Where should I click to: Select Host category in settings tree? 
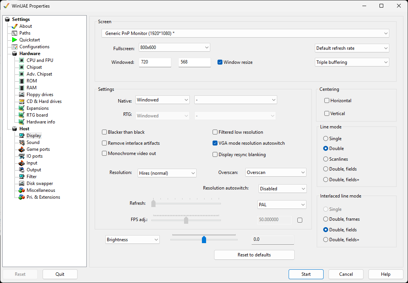(24, 129)
